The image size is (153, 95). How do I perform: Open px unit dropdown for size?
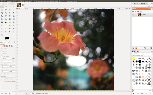click(x=14, y=69)
